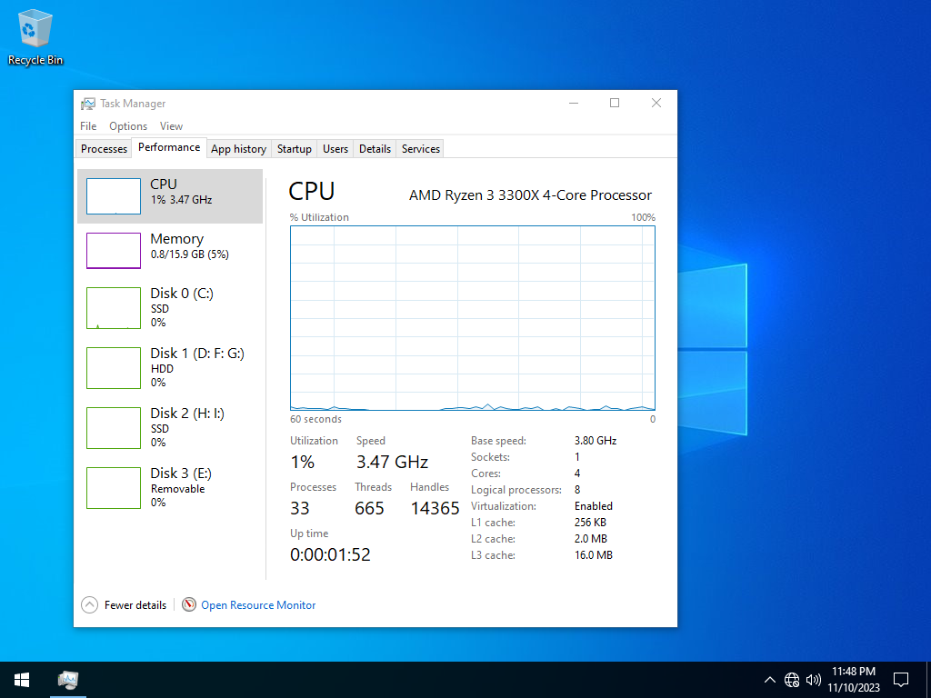This screenshot has height=698, width=931.
Task: Click the 'AMD Ryzen 3 3300X 4-Core Processor' text
Action: [530, 194]
